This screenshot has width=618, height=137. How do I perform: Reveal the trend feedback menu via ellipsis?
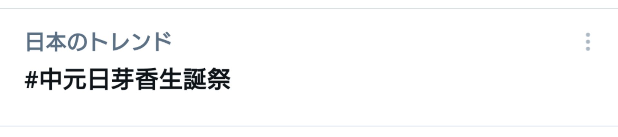(588, 42)
